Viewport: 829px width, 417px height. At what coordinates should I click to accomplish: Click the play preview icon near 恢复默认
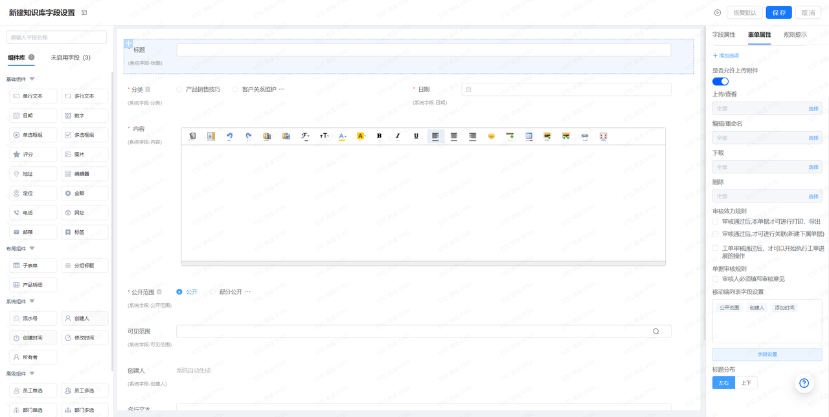[718, 12]
